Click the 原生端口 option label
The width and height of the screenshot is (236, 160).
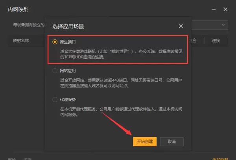click(x=68, y=42)
